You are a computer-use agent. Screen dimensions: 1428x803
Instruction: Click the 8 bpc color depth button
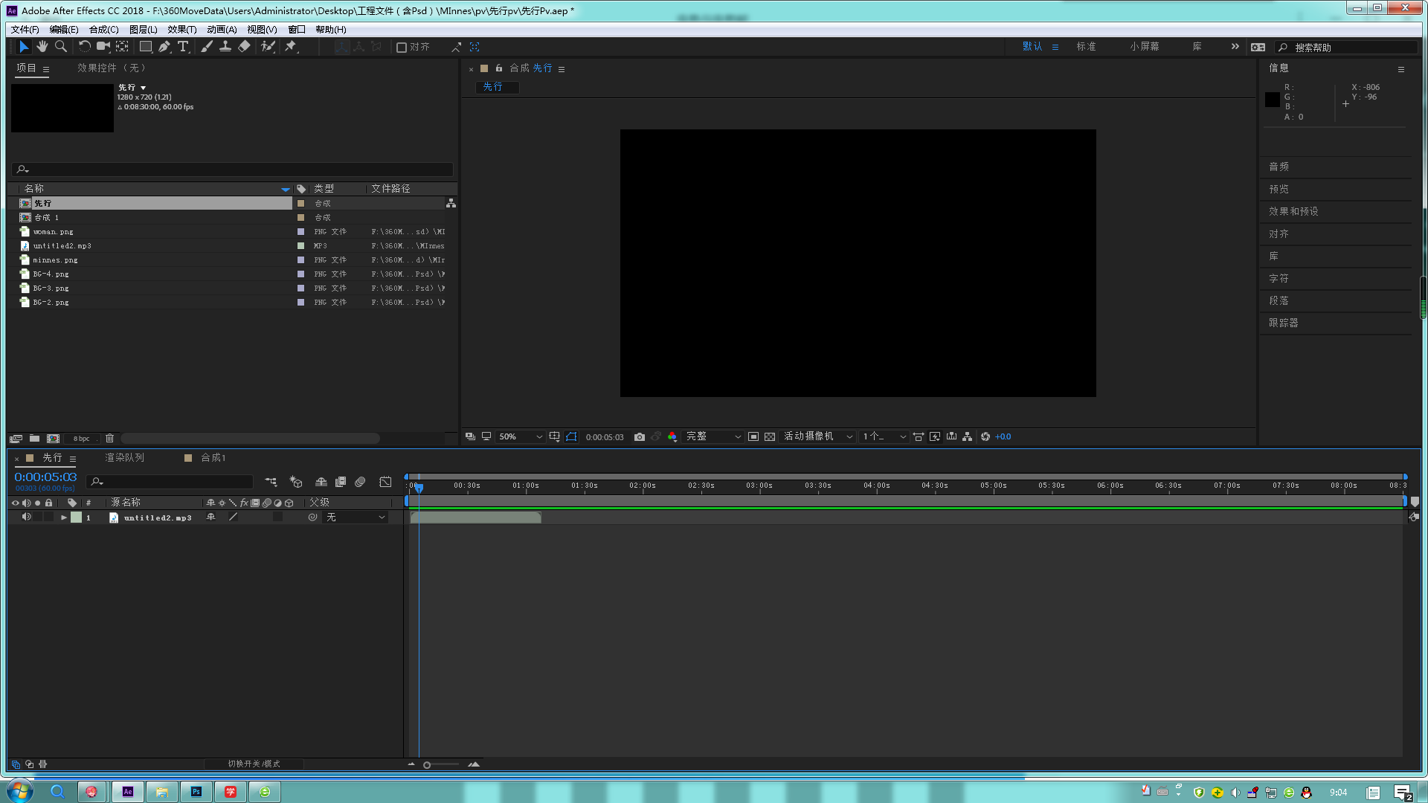pyautogui.click(x=81, y=439)
